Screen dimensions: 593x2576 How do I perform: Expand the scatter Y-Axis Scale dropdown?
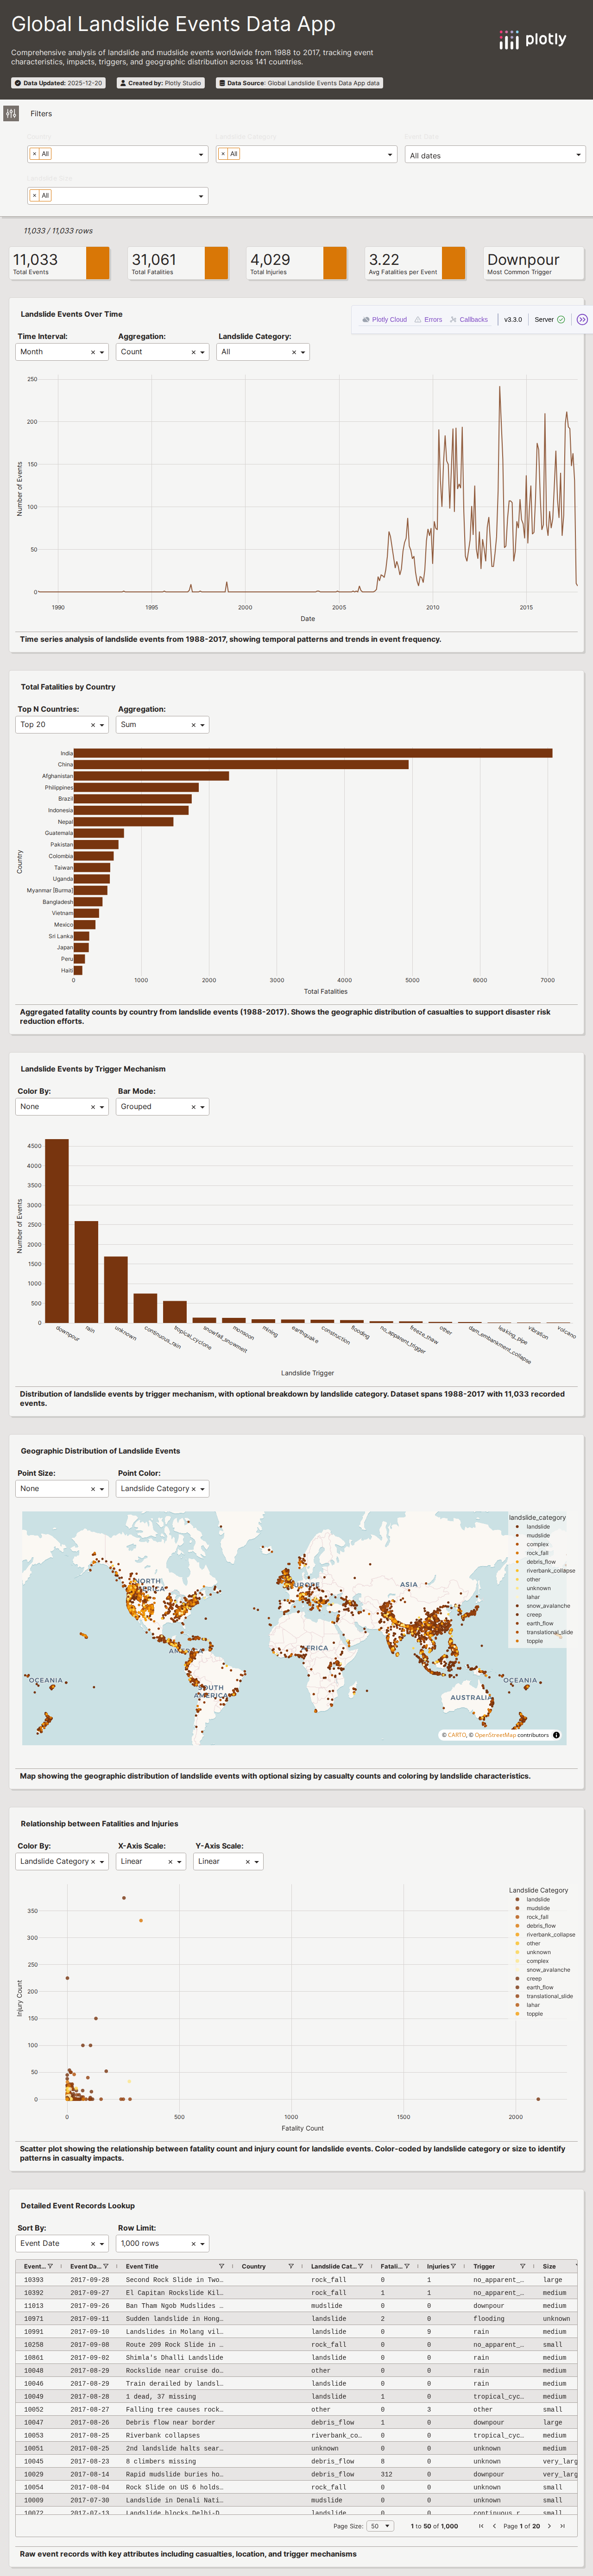257,1862
